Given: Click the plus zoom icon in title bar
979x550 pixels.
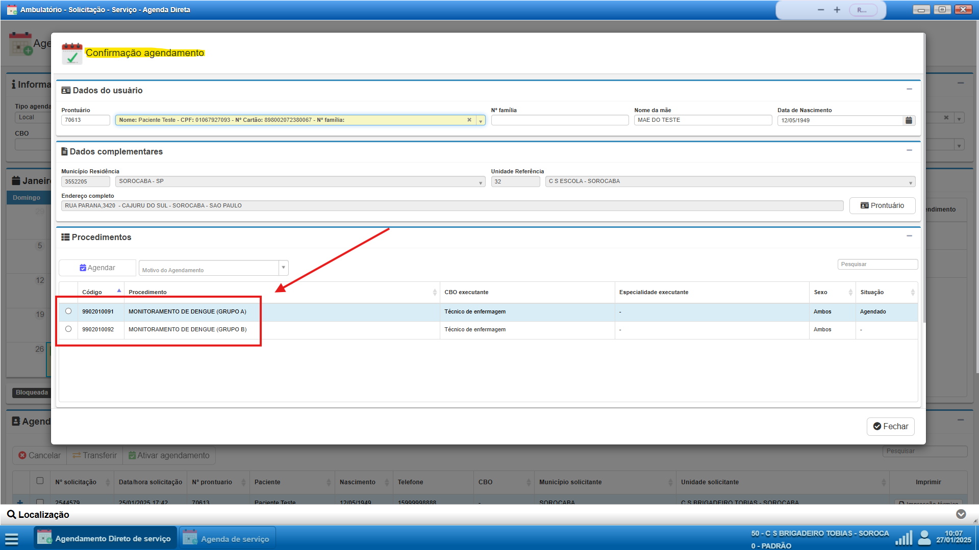Looking at the screenshot, I should (x=837, y=10).
